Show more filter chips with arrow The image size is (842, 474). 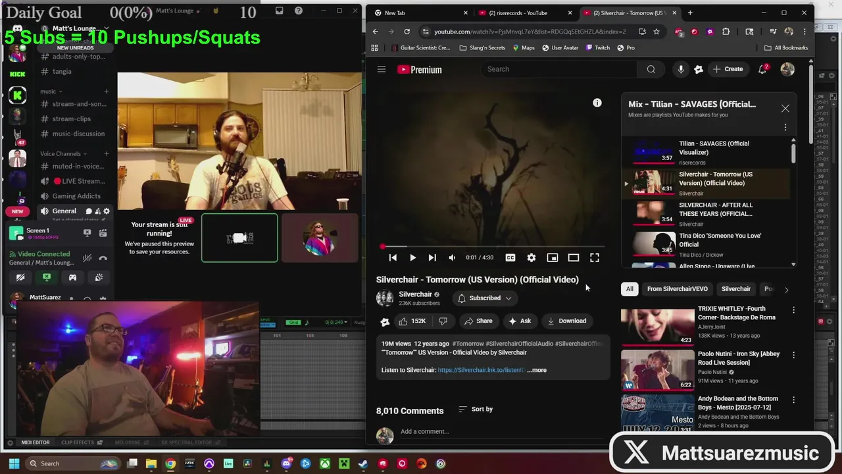[x=786, y=289]
